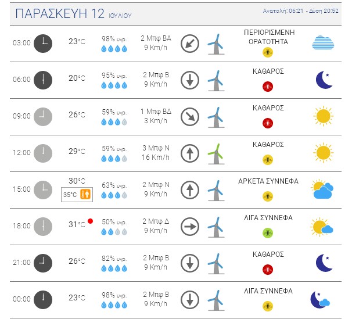Click the green wind turbine at 12:00
This screenshot has width=352, height=319.
coord(216,154)
